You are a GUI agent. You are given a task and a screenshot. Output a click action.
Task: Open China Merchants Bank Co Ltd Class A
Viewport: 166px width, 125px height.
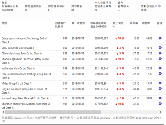[22, 53]
